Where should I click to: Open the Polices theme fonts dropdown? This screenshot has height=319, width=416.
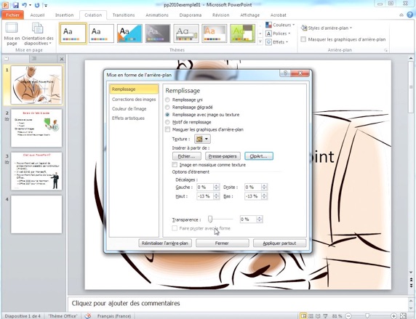pos(278,33)
